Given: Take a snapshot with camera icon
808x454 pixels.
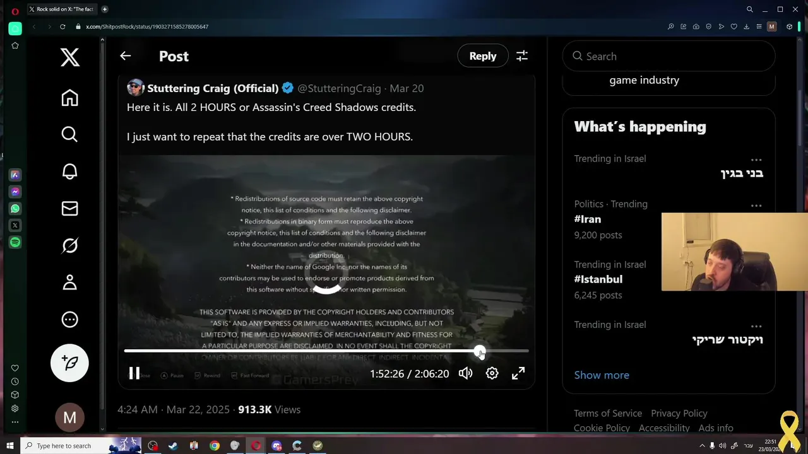Looking at the screenshot, I should [696, 26].
